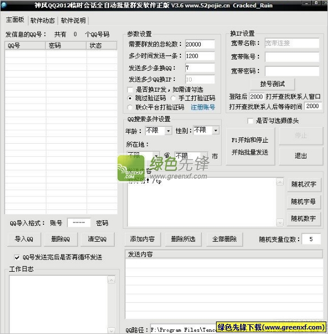The image size is (328, 334).
Task: Click the 随机数字 button
Action: [304, 219]
